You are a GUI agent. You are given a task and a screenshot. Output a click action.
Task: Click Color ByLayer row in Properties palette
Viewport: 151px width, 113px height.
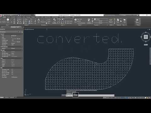[x=11, y=36]
